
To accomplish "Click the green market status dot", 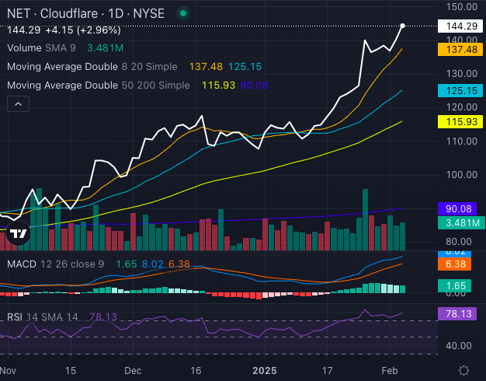I will pos(182,13).
